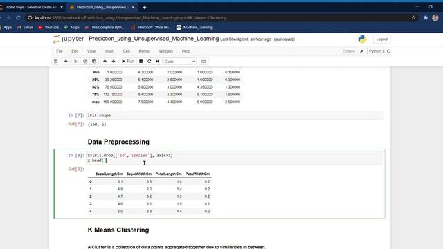Cut the selected cell with the scissors icon
The width and height of the screenshot is (443, 249).
click(x=76, y=62)
